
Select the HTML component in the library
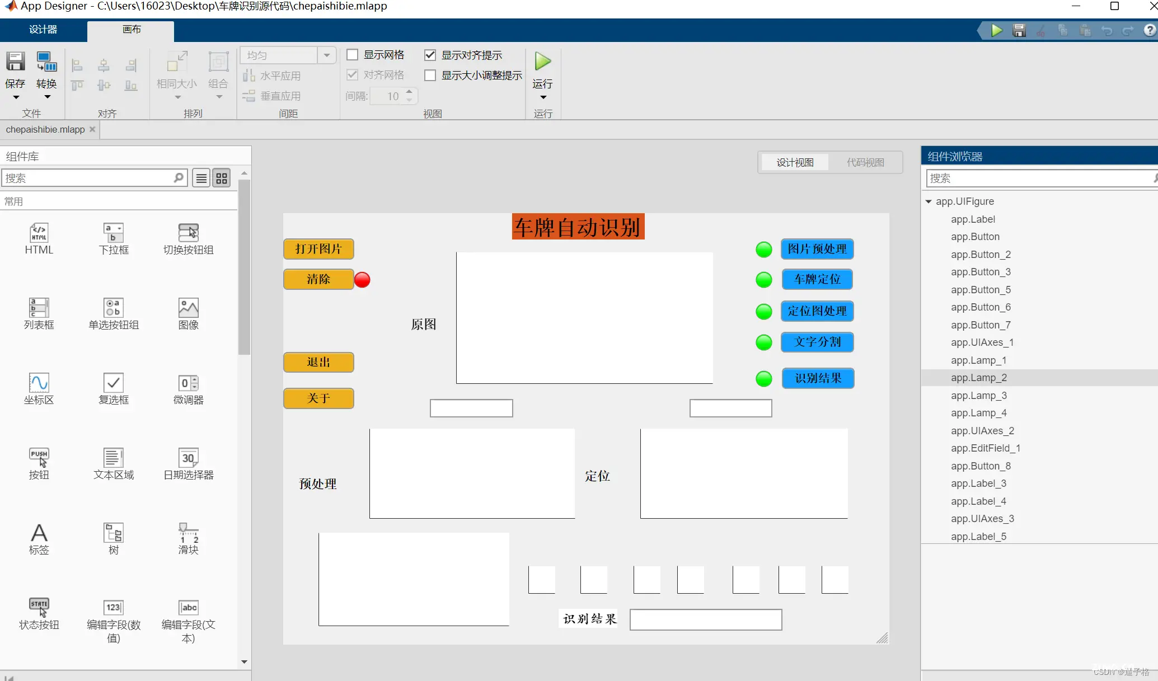39,239
